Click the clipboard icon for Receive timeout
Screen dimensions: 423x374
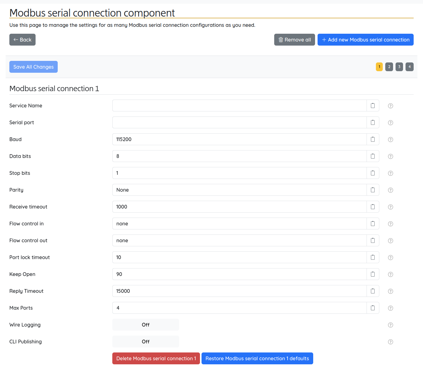point(373,207)
